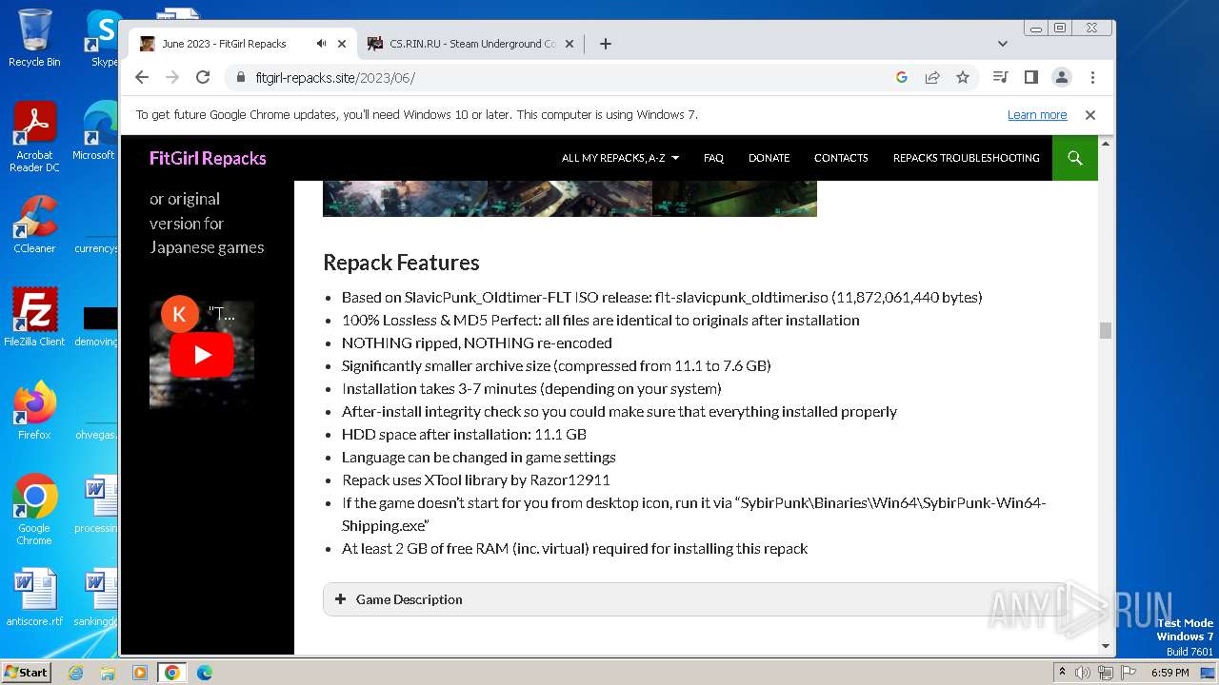Open antiscore.rtf desktop file
1219x685 pixels.
click(34, 597)
